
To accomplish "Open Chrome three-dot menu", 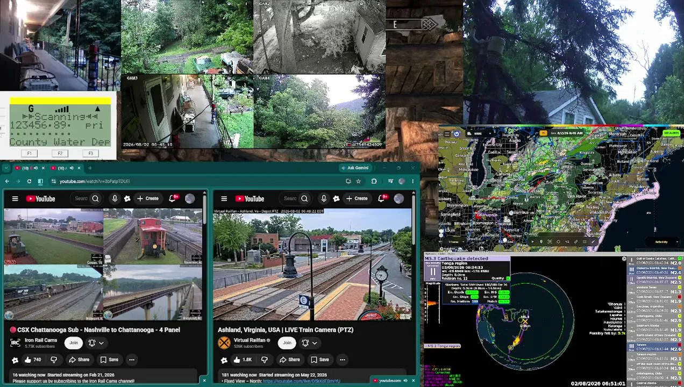I will tap(412, 181).
